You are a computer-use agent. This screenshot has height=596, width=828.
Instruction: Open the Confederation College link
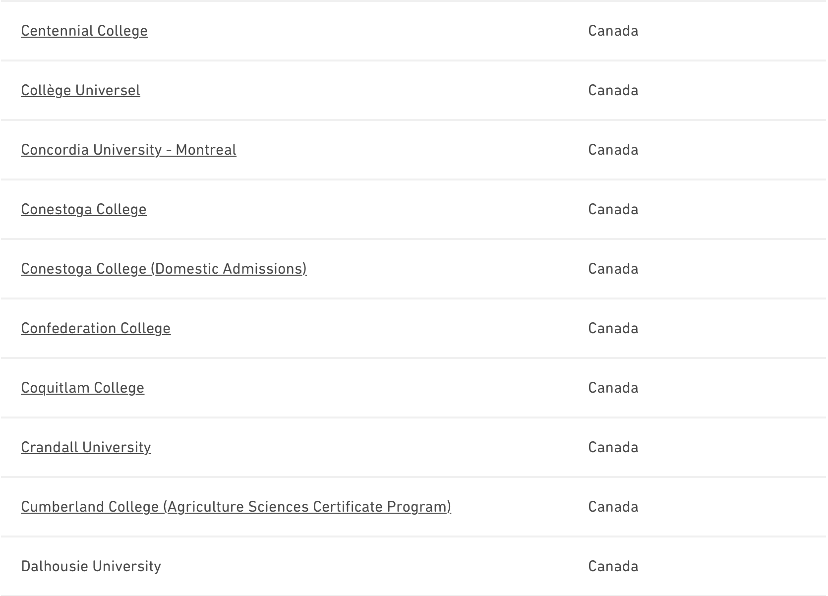coord(96,328)
